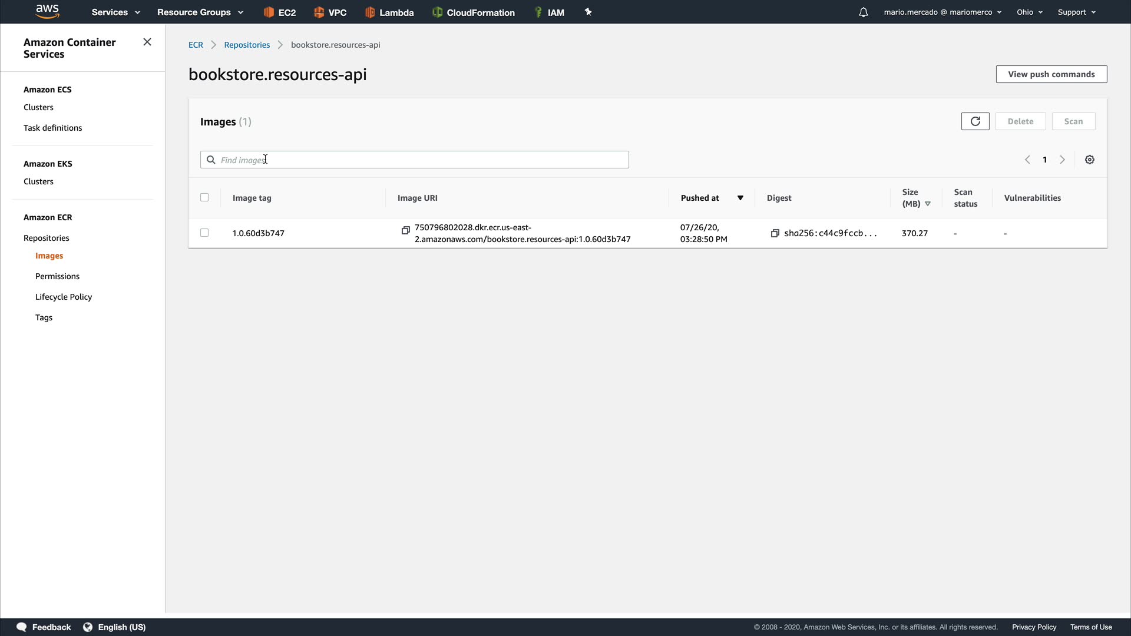Open the notifications bell
This screenshot has height=636, width=1131.
point(863,12)
